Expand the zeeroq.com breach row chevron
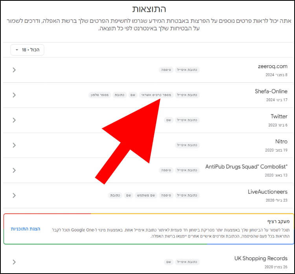Viewport: 295px width, 274px height. [14, 70]
